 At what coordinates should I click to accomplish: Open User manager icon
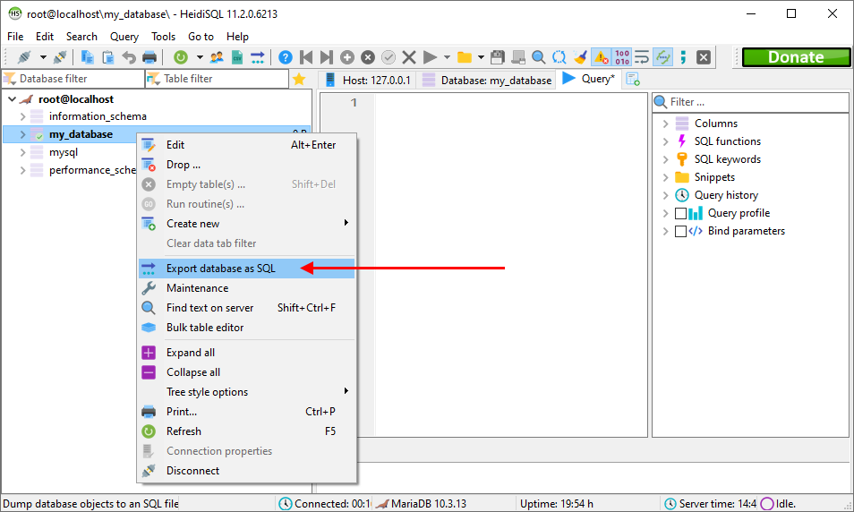click(x=217, y=57)
